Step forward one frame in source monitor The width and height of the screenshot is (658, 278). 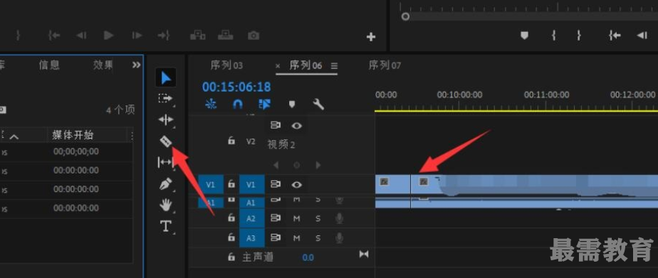point(137,36)
